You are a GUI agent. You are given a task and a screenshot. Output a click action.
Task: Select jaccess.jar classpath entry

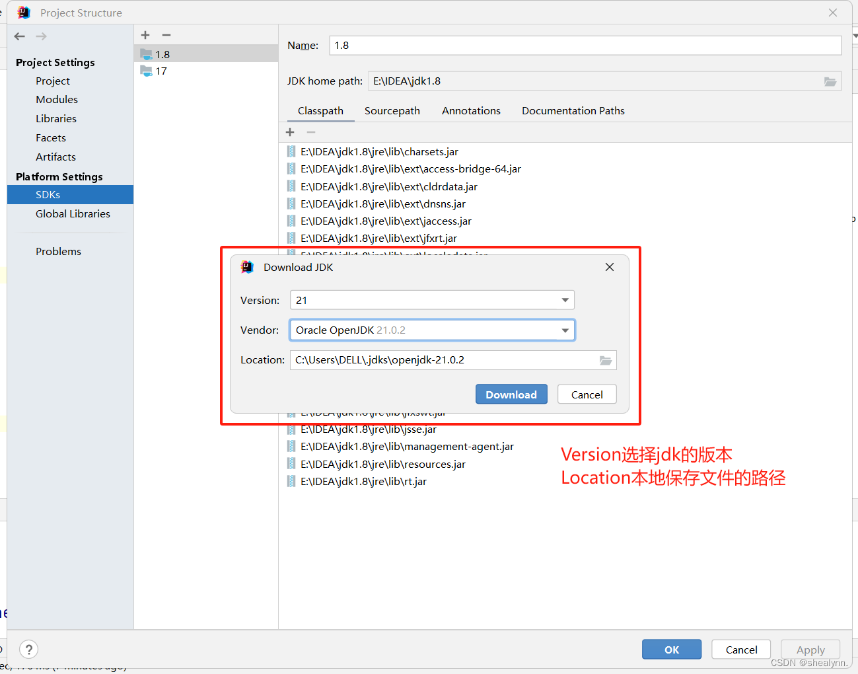[386, 221]
